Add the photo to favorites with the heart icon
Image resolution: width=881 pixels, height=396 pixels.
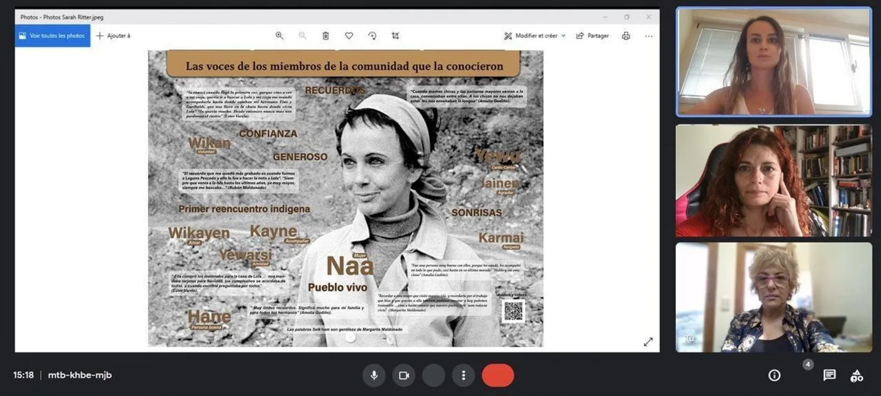click(x=349, y=36)
